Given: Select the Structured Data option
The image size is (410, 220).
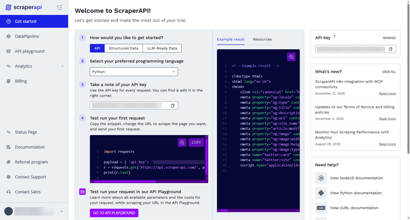Looking at the screenshot, I should tap(124, 48).
